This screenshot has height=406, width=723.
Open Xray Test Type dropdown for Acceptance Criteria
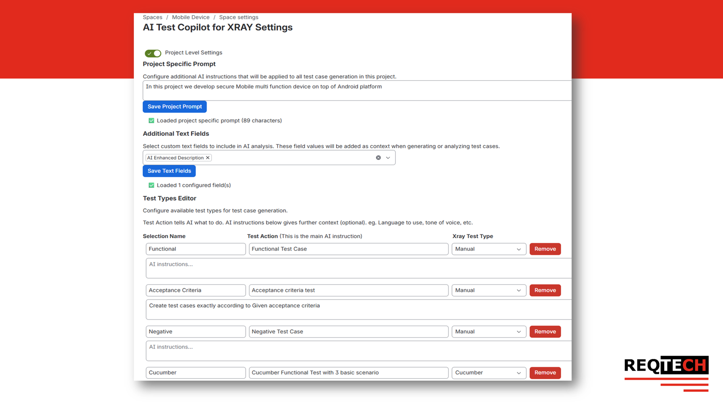[x=489, y=291]
